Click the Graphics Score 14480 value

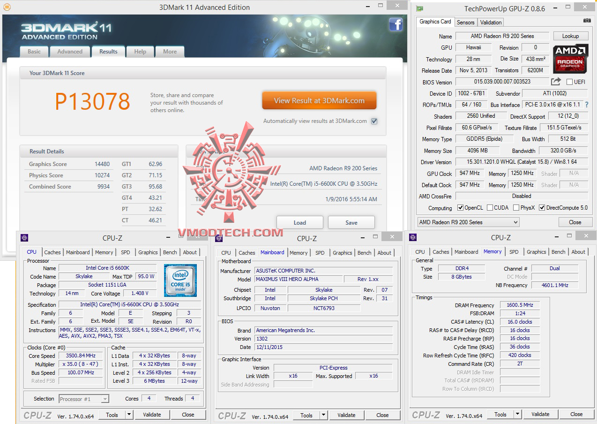102,164
